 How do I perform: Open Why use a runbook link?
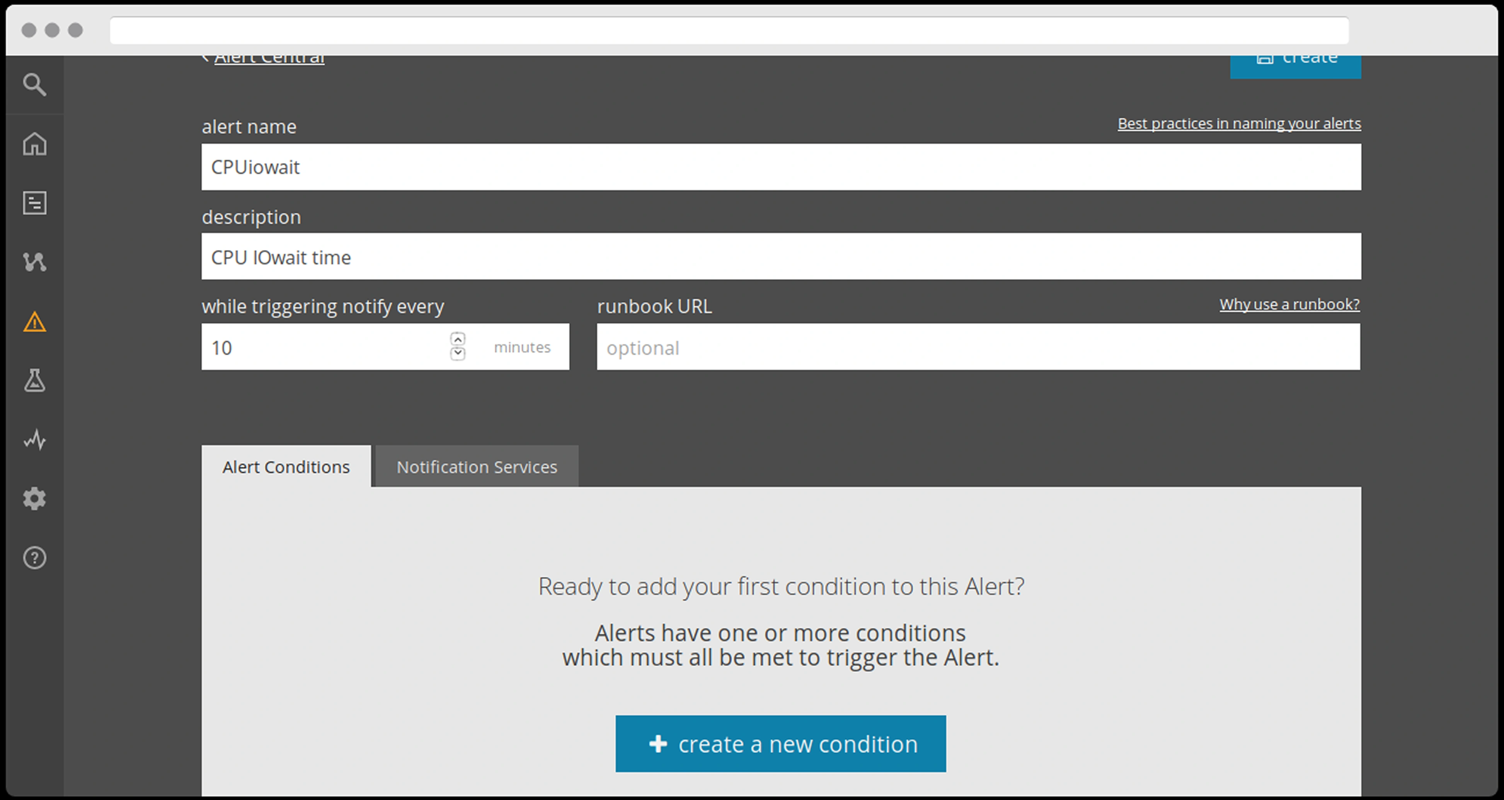coord(1289,304)
